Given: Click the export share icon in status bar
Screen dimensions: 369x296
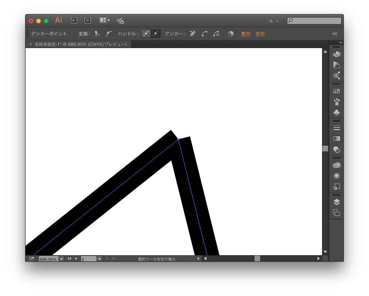Looking at the screenshot, I should 32,259.
